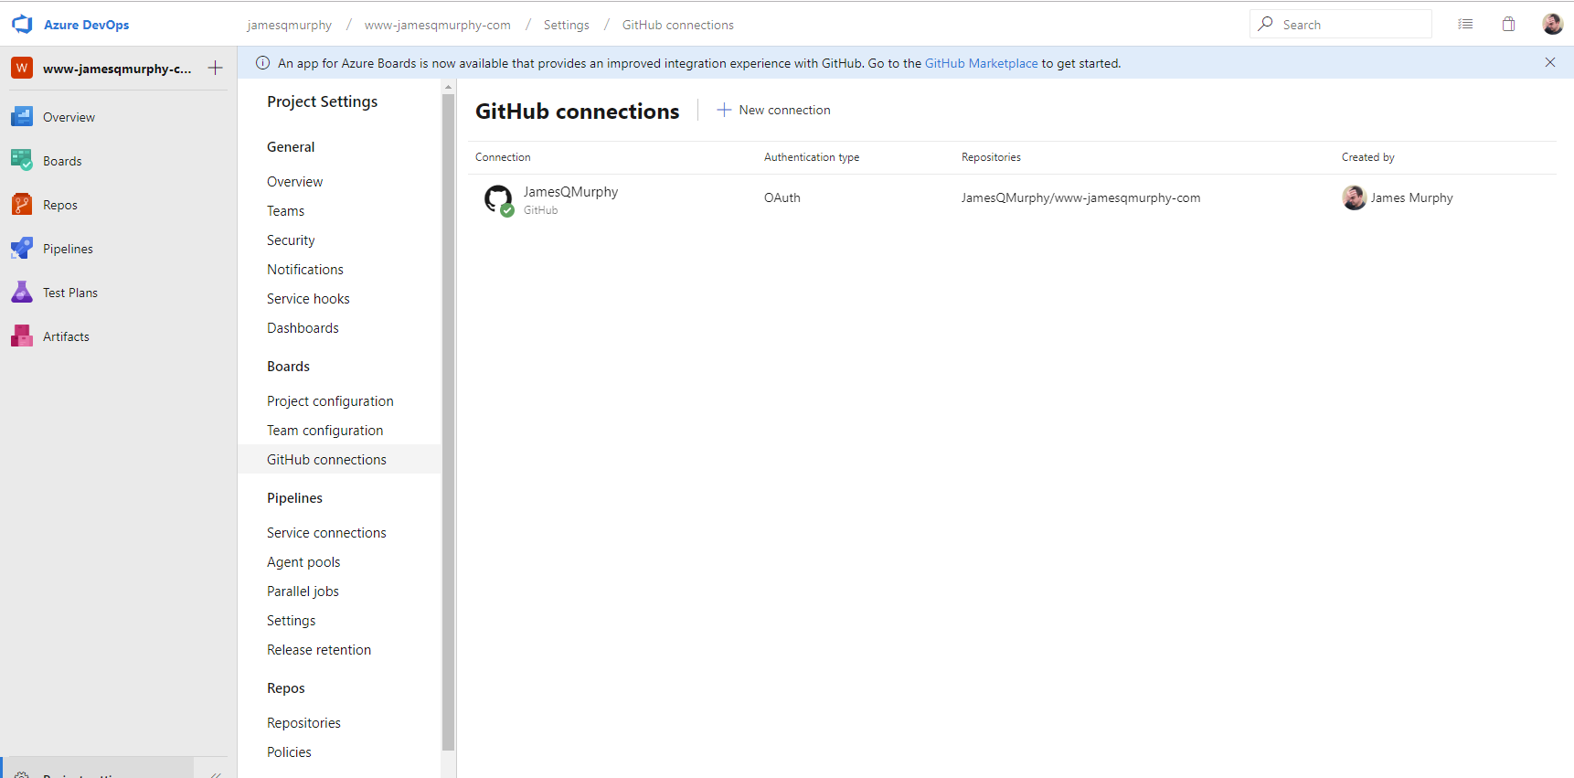Open the Boards hub icon
Viewport: 1574px width, 778px height.
point(22,161)
